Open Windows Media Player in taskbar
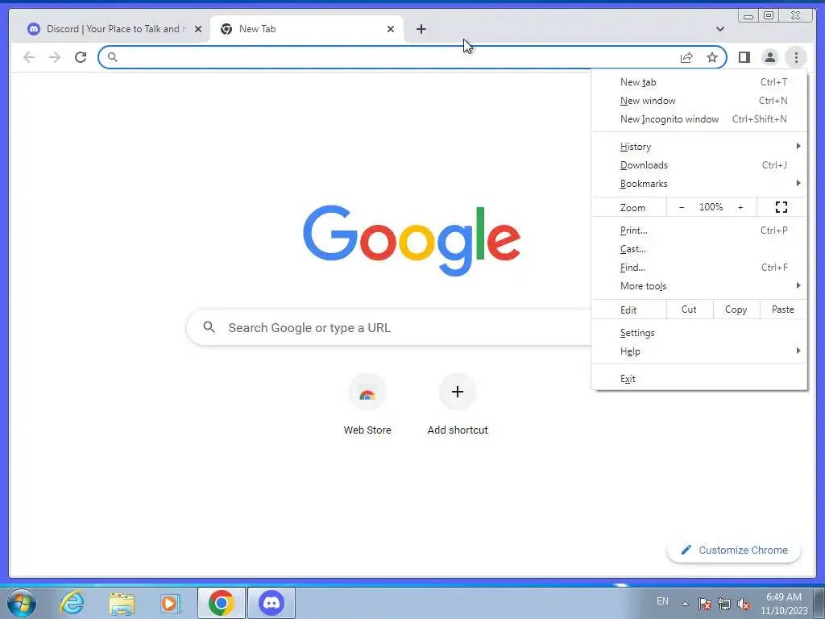Screen dimensions: 825x619 point(170,603)
